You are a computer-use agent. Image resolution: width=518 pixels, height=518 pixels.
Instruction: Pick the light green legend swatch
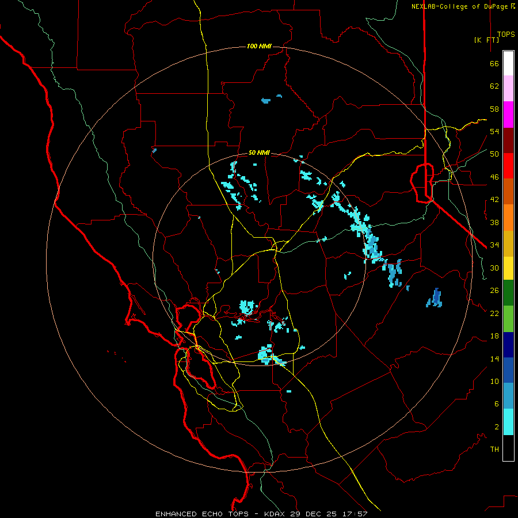coord(508,319)
